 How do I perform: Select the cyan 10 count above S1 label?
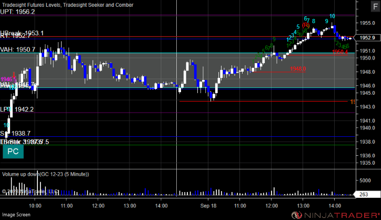click(6, 125)
